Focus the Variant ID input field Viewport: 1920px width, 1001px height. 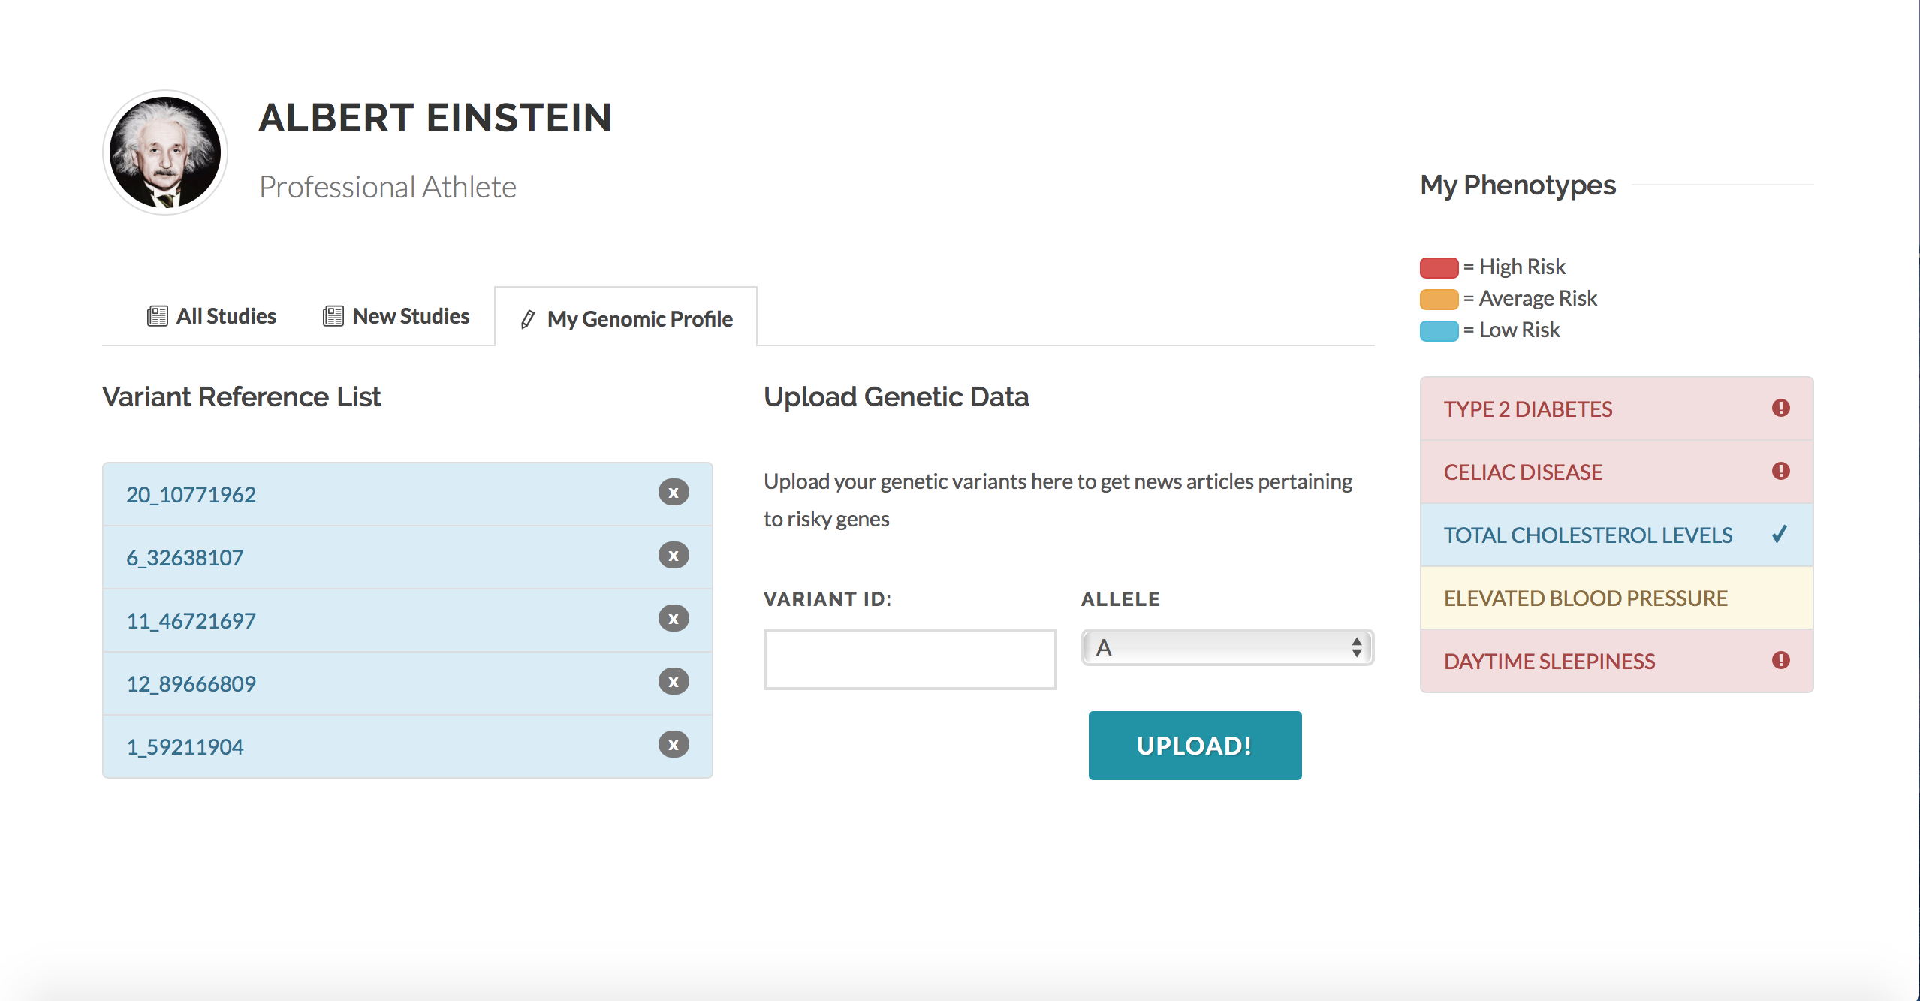(910, 659)
